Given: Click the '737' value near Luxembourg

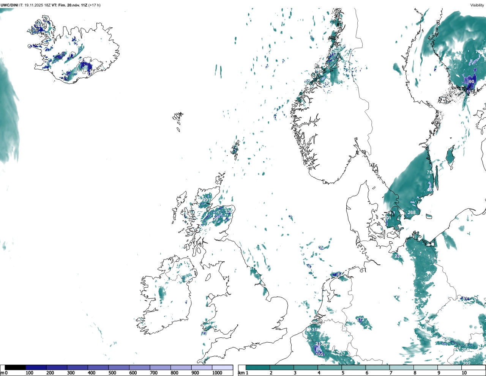Looking at the screenshot, I should (x=342, y=354).
